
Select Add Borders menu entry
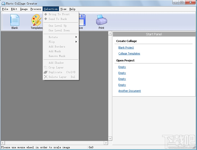(x=61, y=47)
